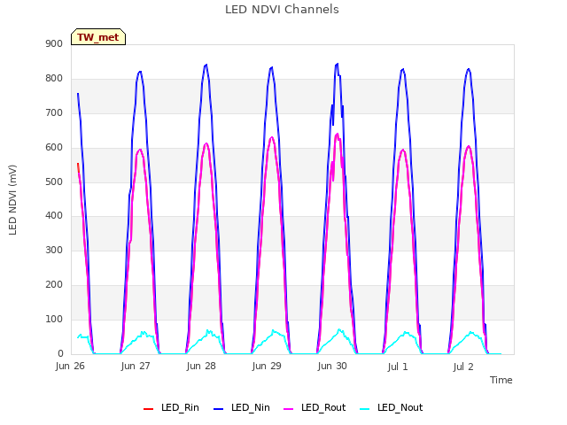
Task: Toggle the LED_Nout legend entry
Action: [392, 407]
